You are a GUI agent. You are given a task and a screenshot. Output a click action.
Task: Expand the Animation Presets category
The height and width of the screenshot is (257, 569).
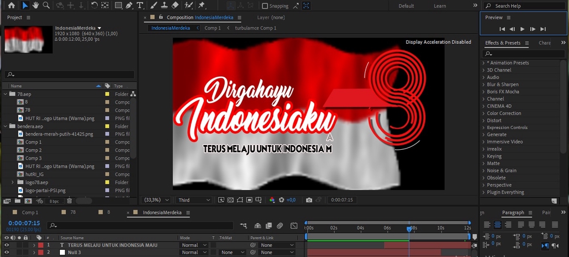click(x=484, y=63)
